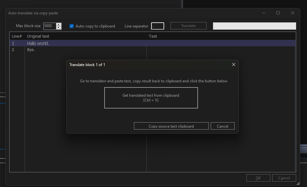Click the Text column header

tap(153, 36)
